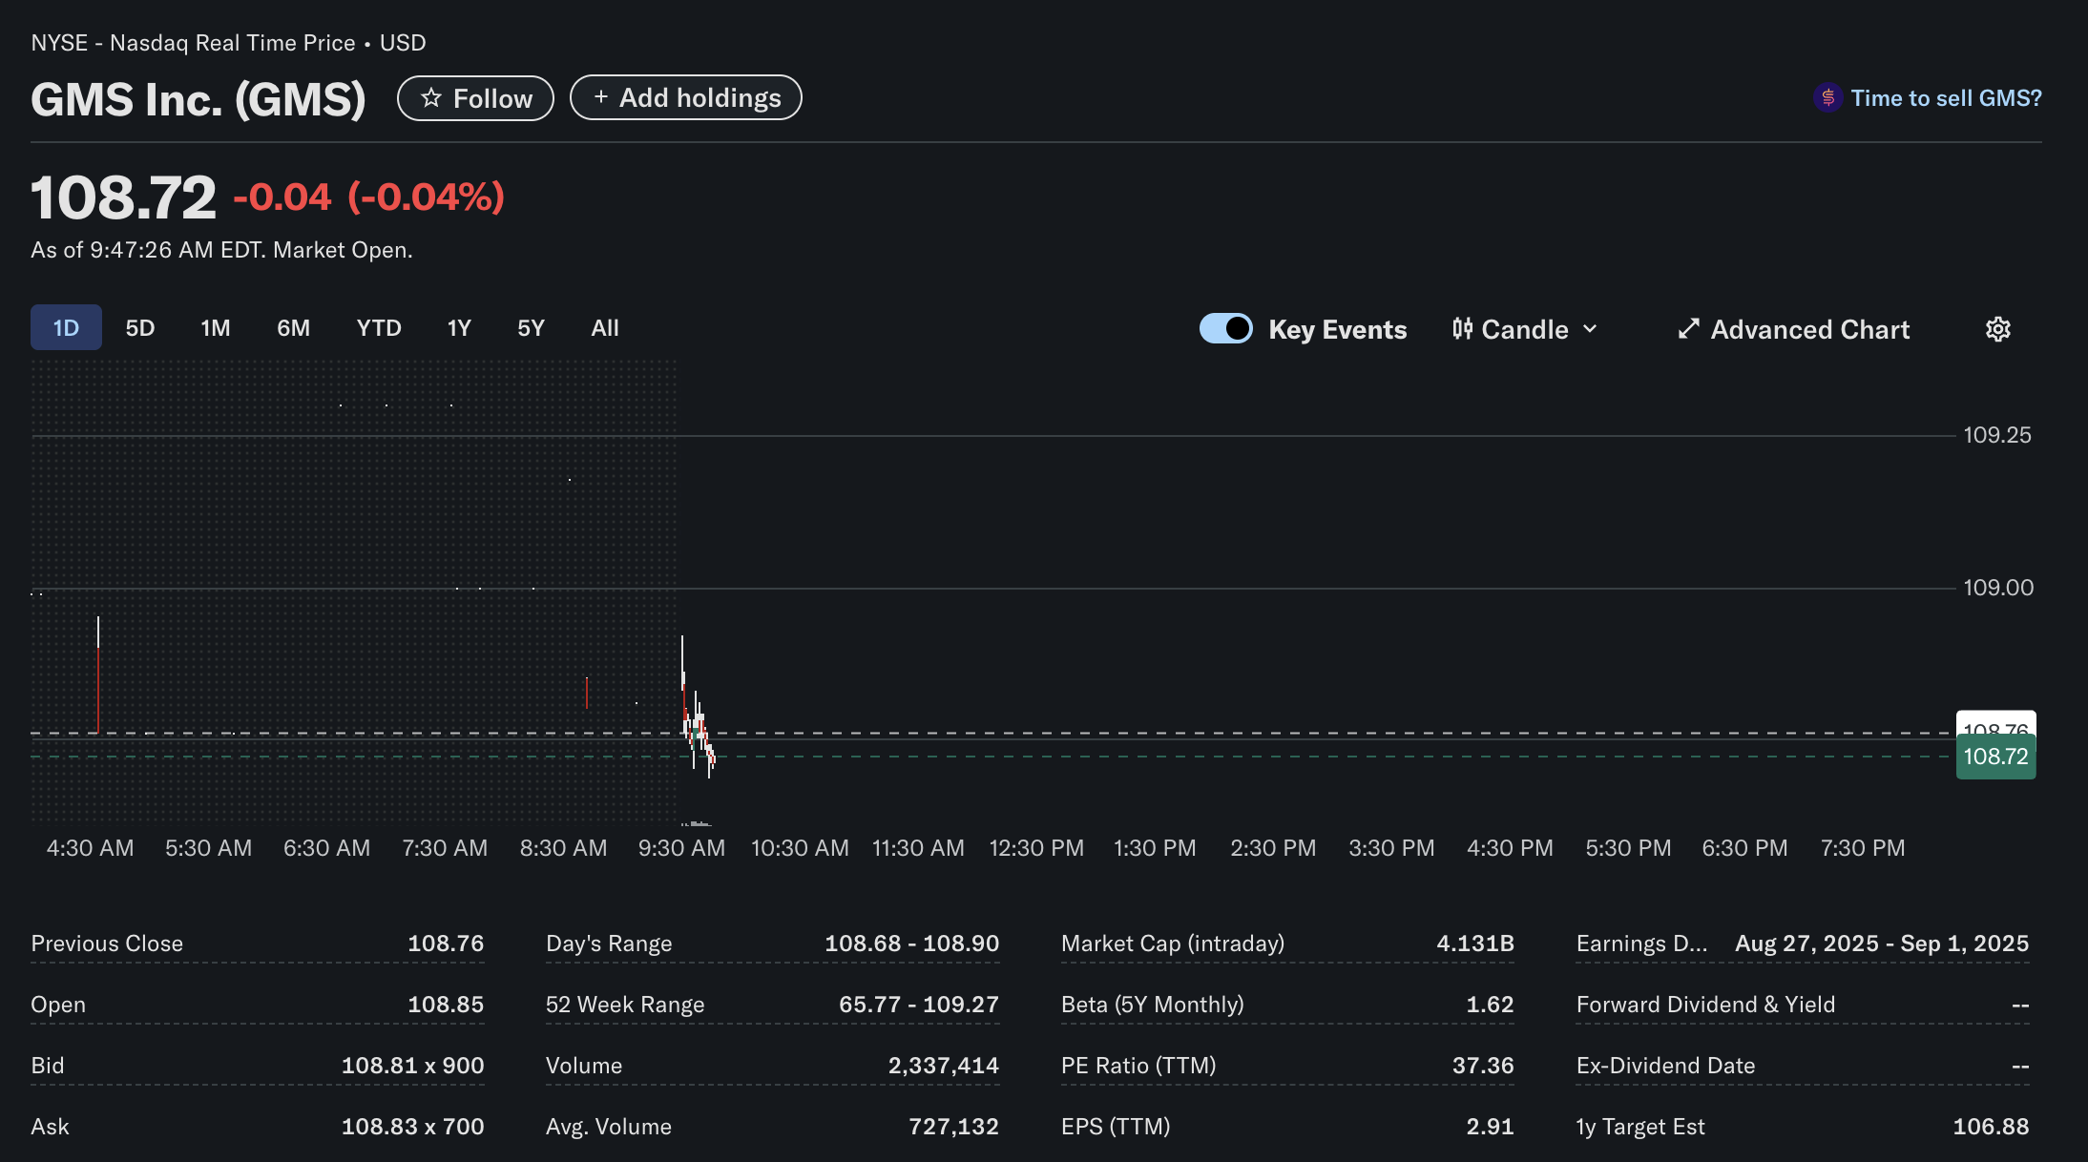The width and height of the screenshot is (2088, 1162).
Task: Click the main price 108.72
Action: (124, 197)
